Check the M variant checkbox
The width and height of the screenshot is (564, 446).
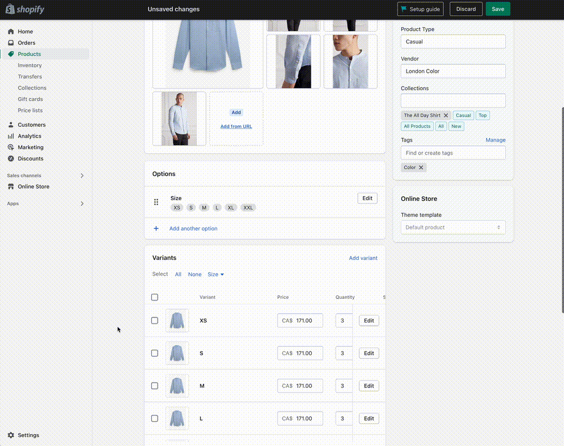(155, 386)
